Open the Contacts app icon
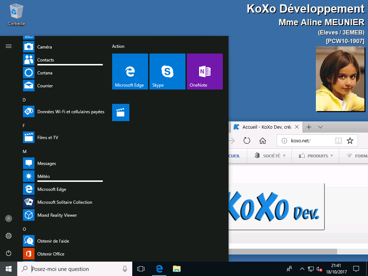The width and height of the screenshot is (368, 276). click(29, 60)
